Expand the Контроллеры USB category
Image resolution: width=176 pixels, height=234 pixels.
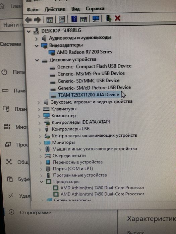click(x=40, y=130)
